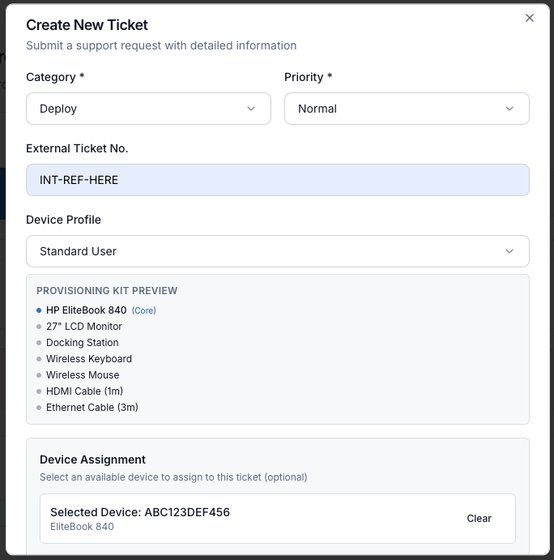Click the External Ticket No. input field

tap(277, 180)
